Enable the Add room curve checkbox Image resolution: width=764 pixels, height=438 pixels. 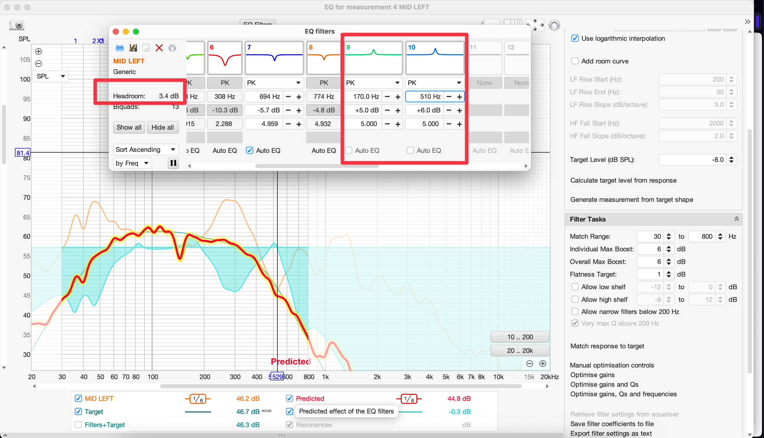tap(575, 61)
